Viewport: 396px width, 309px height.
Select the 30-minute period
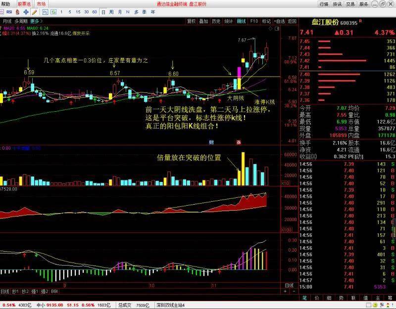pyautogui.click(x=86, y=12)
